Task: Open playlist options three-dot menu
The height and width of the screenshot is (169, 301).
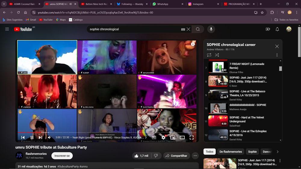Action: click(277, 55)
